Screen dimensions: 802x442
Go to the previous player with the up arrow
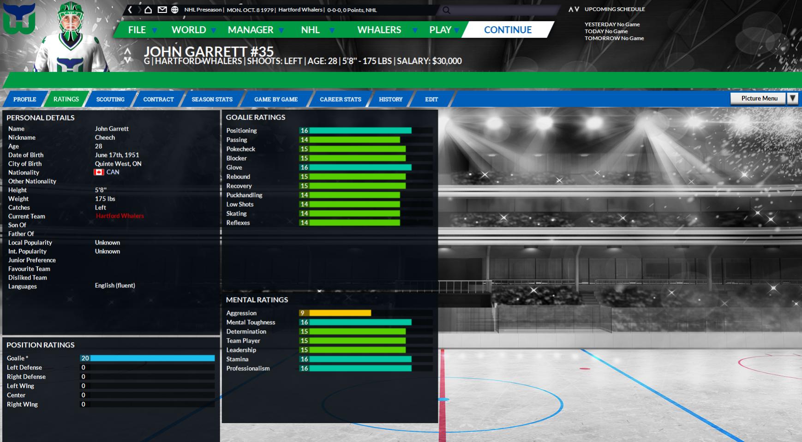click(128, 51)
